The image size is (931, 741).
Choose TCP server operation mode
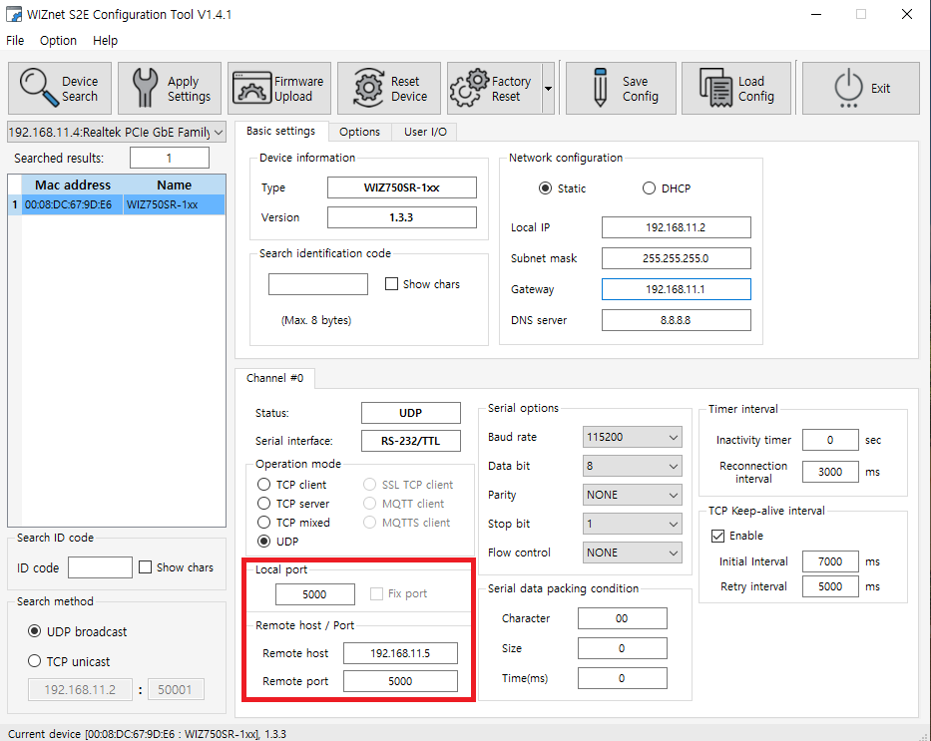(x=264, y=504)
